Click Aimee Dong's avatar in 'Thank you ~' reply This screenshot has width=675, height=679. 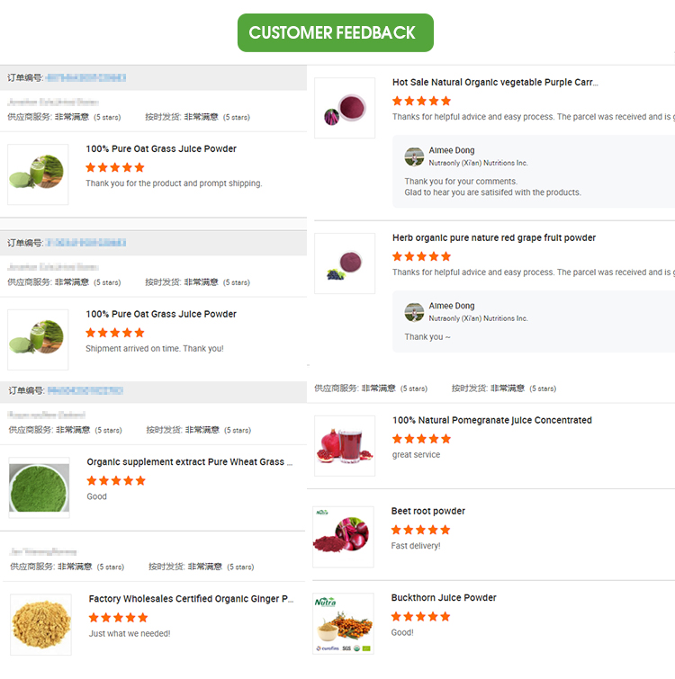click(414, 312)
